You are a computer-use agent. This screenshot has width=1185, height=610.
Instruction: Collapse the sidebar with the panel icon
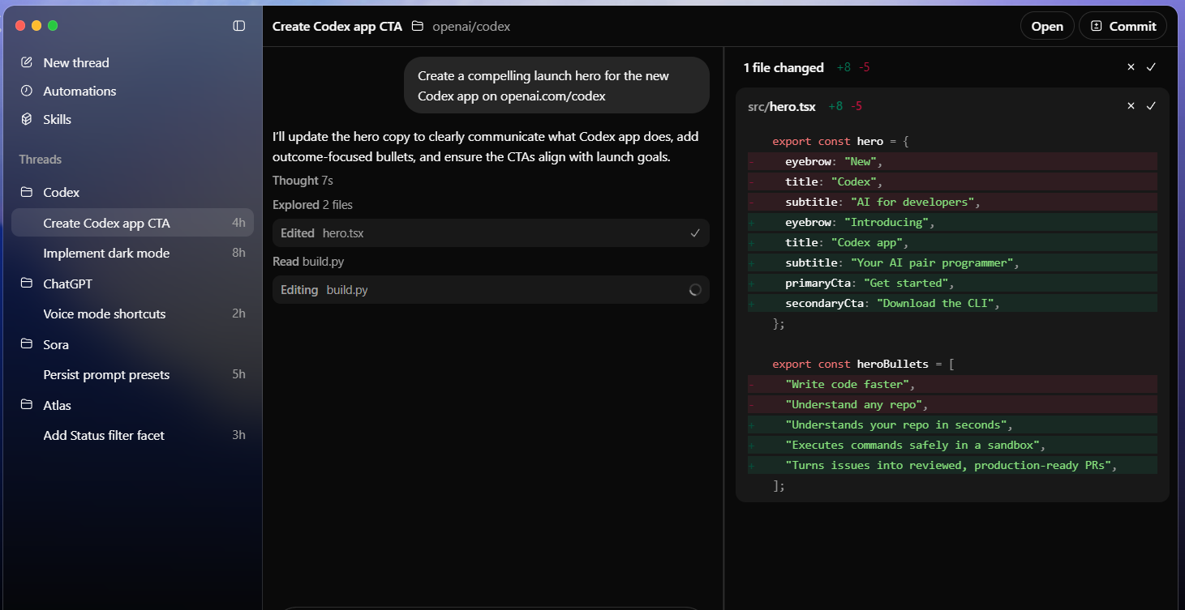coord(238,25)
